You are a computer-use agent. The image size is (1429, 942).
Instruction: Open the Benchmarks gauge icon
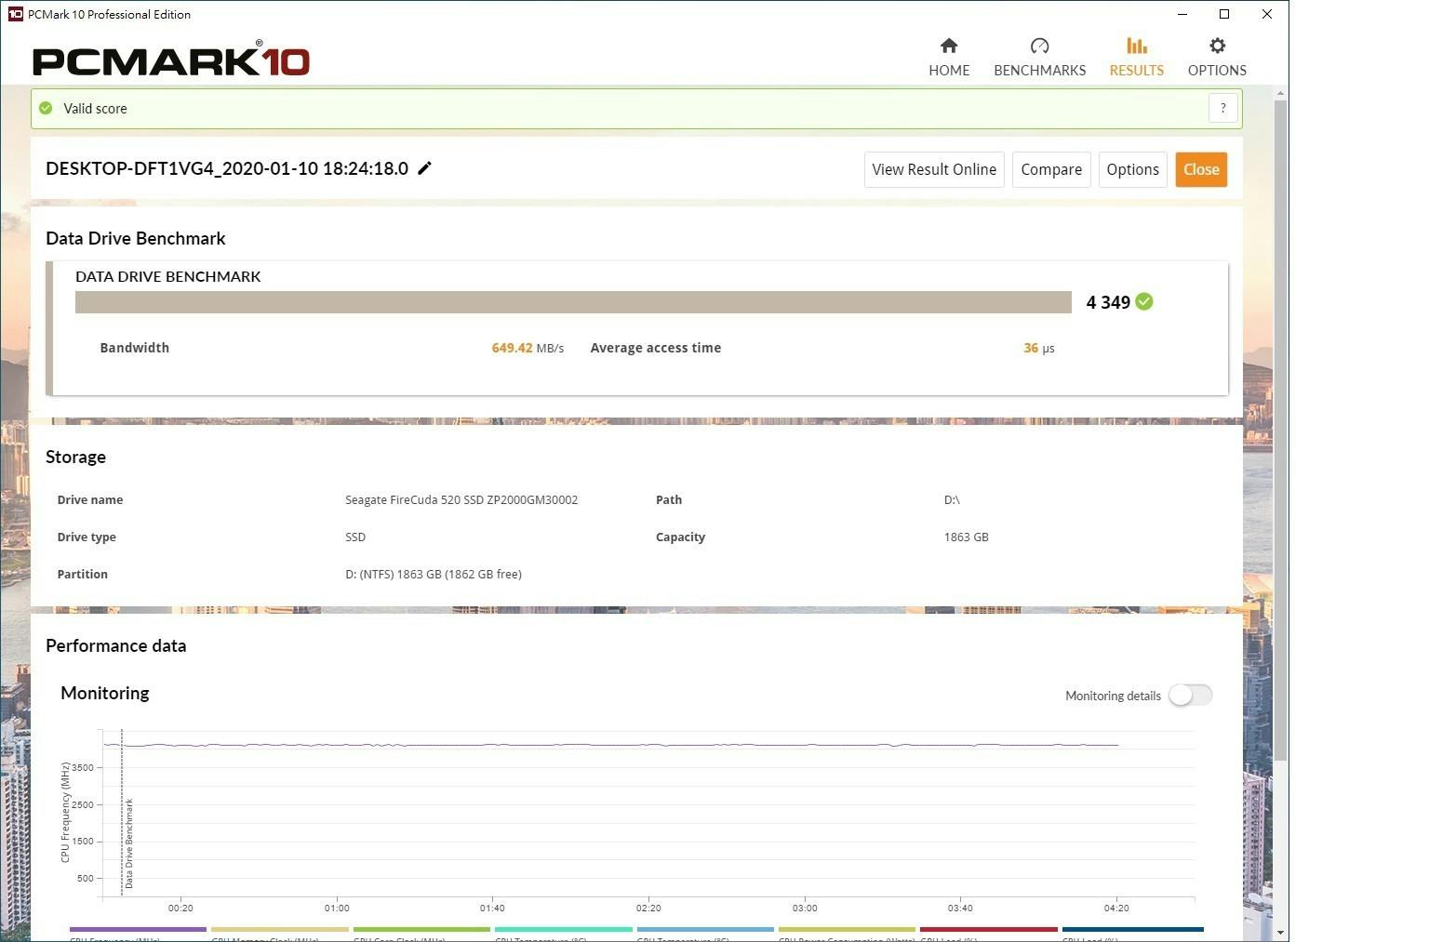coord(1039,46)
